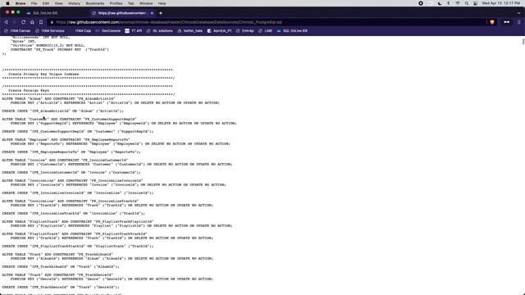Image resolution: width=525 pixels, height=295 pixels.
Task: Open the ISL solutions bookmark
Action: 159,31
